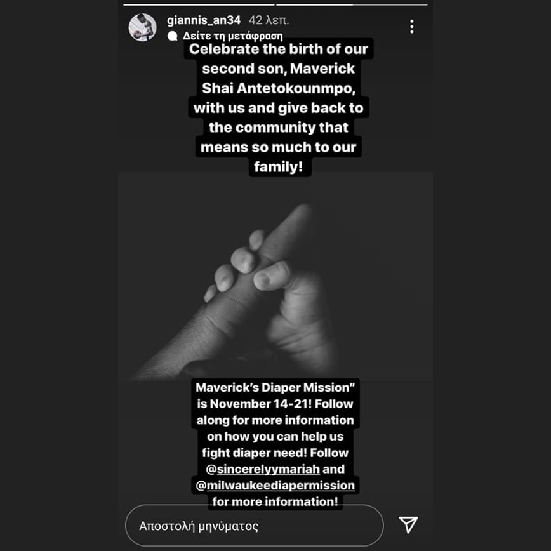Tap the "family!" text label
The image size is (551, 551).
[278, 166]
